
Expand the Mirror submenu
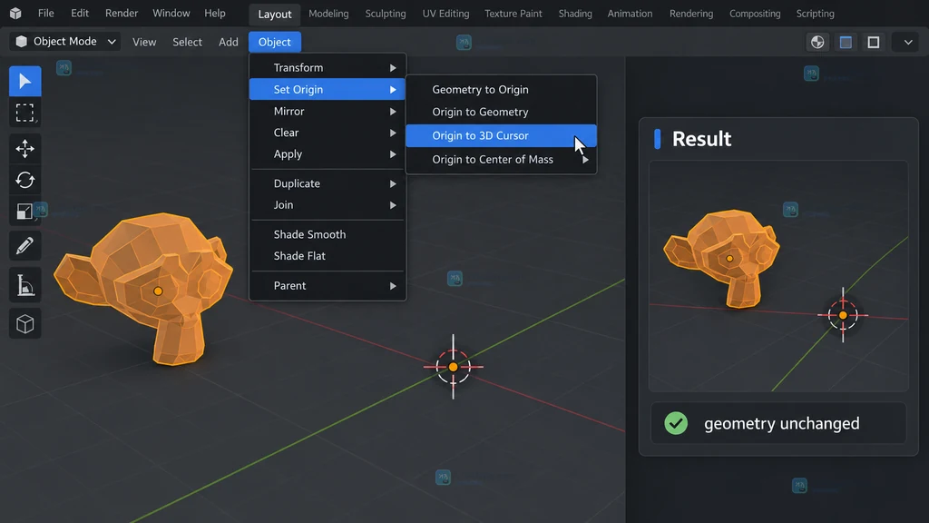pyautogui.click(x=328, y=112)
